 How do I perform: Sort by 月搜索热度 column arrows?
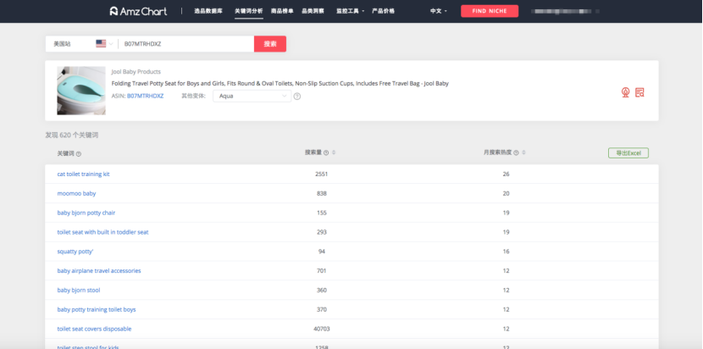[523, 153]
